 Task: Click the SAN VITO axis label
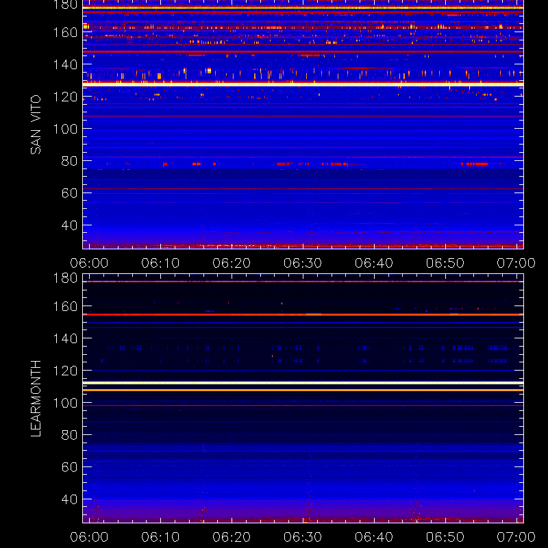pos(36,125)
